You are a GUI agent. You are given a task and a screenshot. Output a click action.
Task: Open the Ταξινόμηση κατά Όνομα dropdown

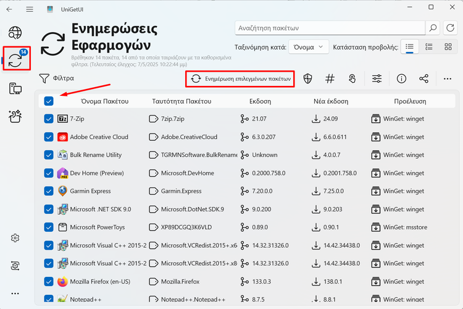coord(309,47)
